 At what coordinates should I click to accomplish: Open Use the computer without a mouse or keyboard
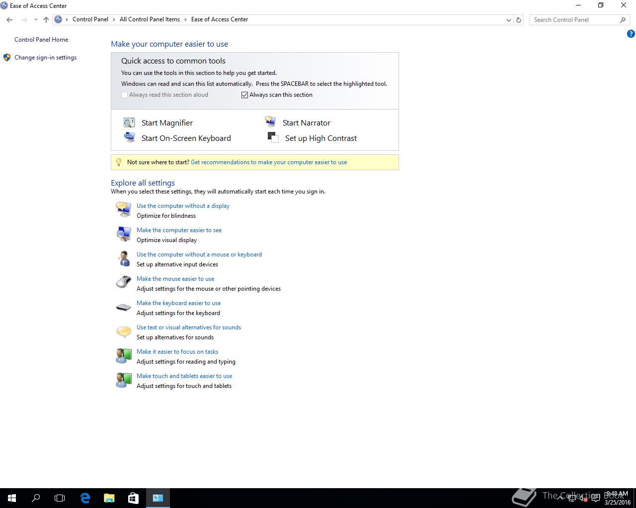pos(199,254)
